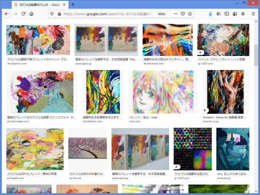
Task: Save page to Pocket
Action: [x=183, y=14]
